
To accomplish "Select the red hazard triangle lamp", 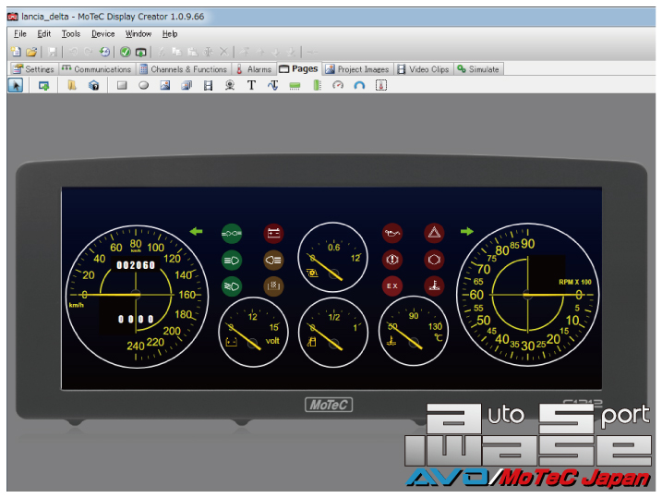I will tap(434, 233).
